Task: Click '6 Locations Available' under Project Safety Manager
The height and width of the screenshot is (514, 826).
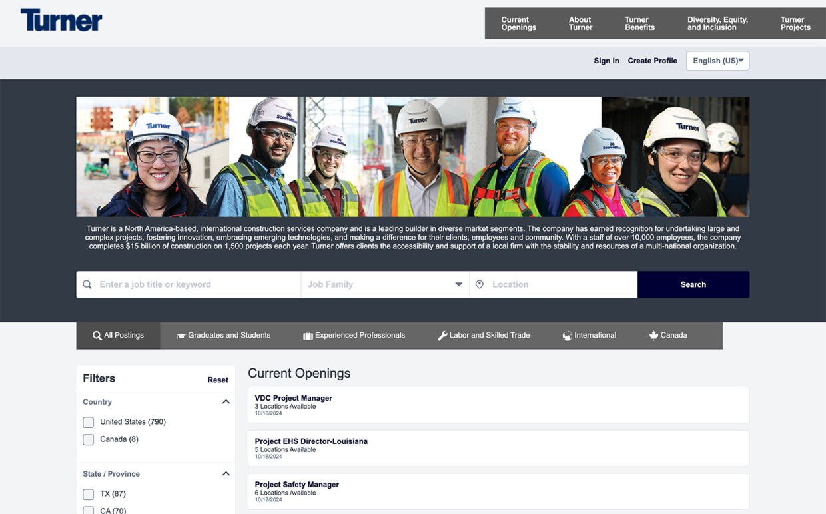Action: (285, 493)
